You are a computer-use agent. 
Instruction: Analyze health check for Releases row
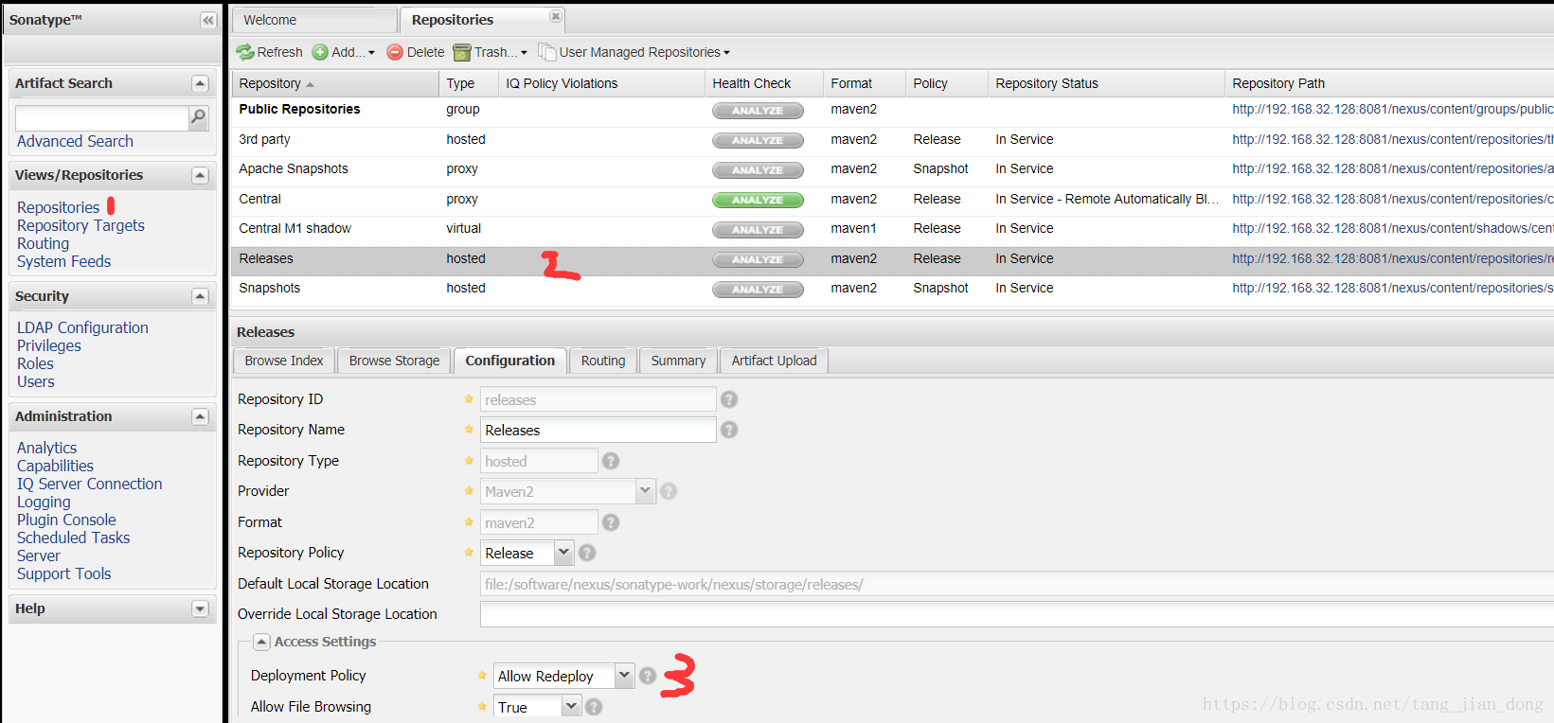(758, 259)
